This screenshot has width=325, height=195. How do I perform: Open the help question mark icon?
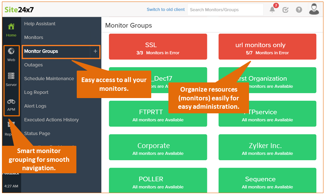pos(299,10)
